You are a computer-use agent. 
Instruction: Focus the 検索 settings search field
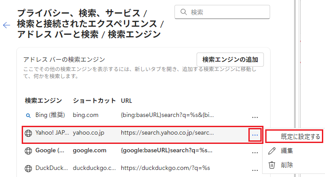point(222,12)
